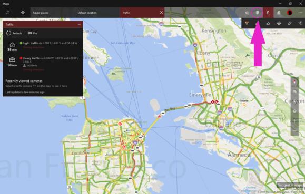Open the Directions diamond icon
This screenshot has height=194, width=305.
[x=23, y=13]
